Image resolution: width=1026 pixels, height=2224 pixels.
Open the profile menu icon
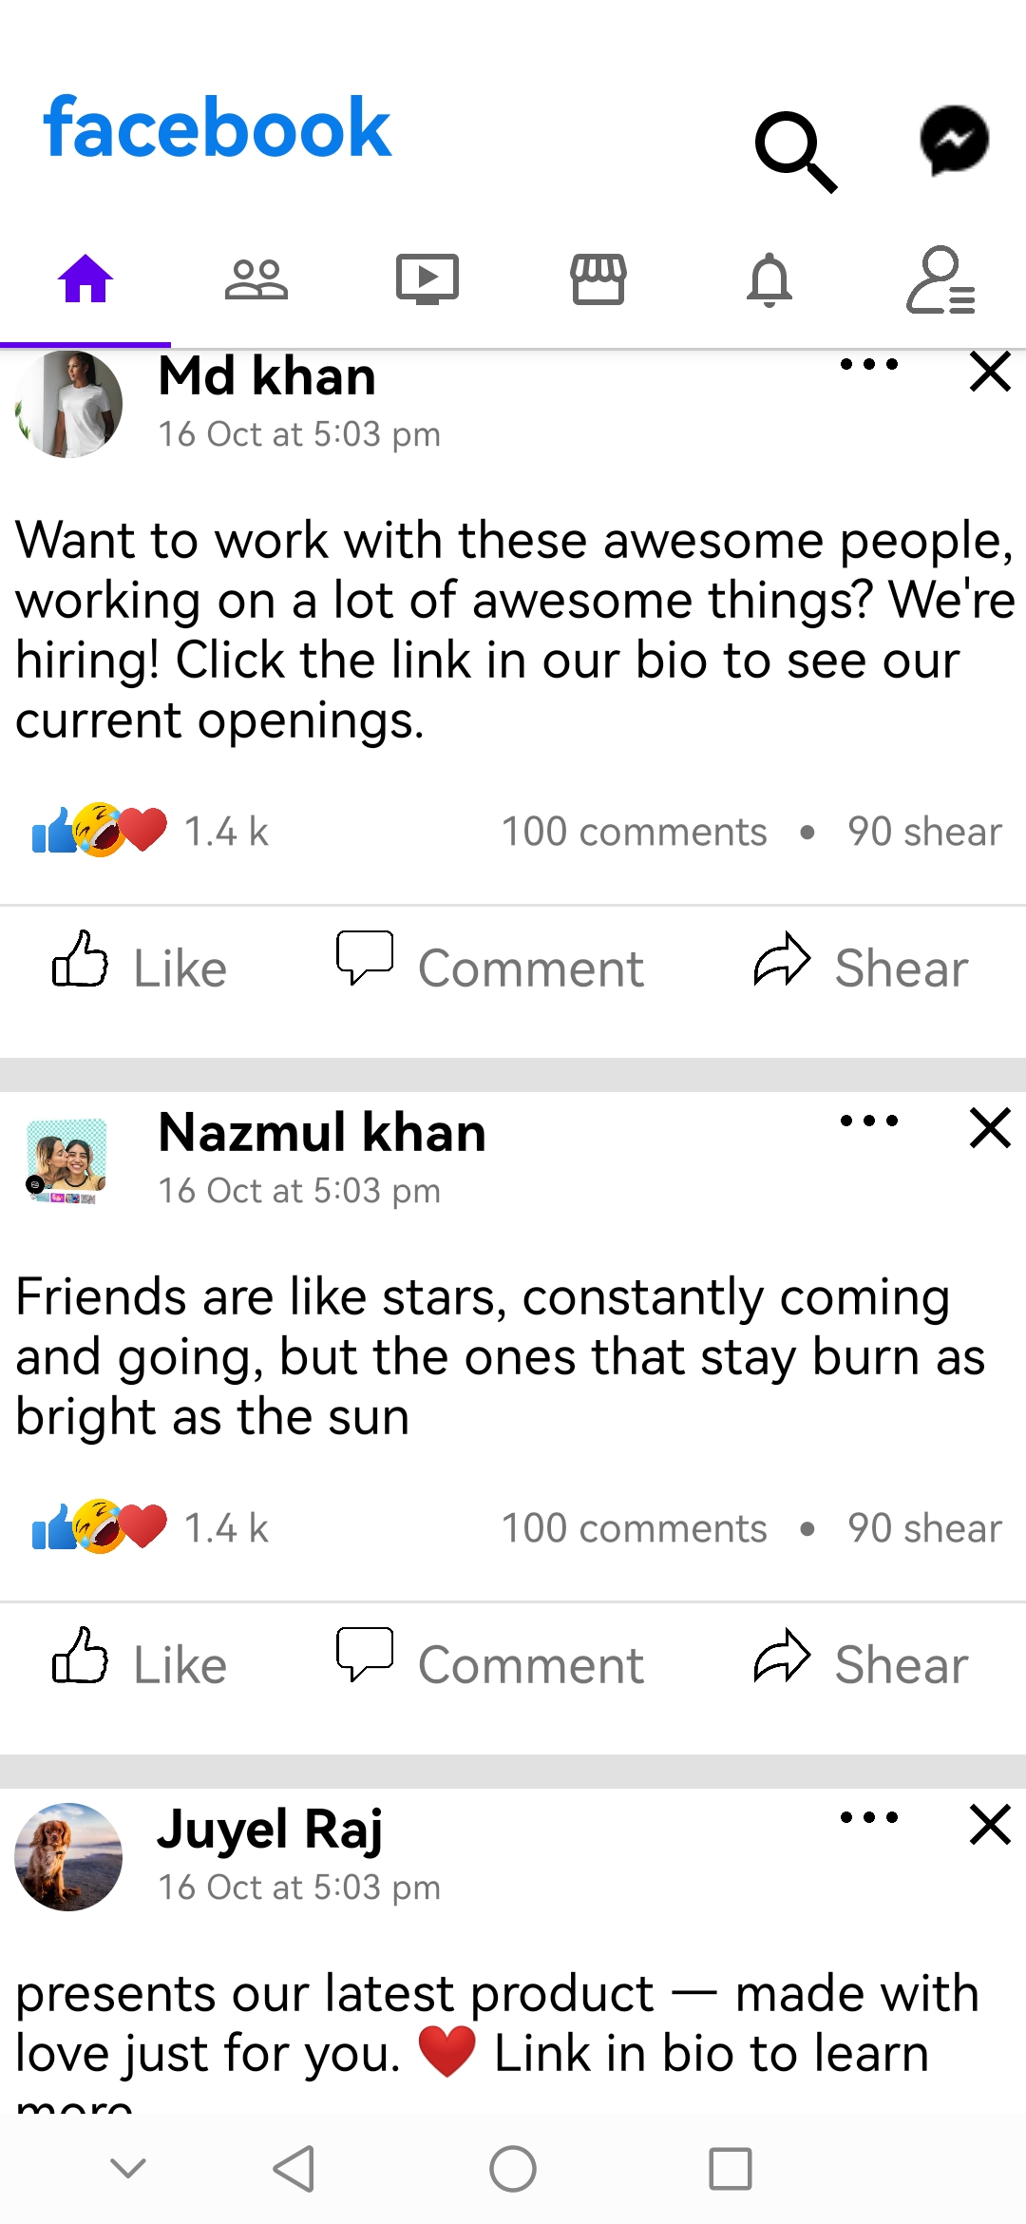pyautogui.click(x=940, y=280)
